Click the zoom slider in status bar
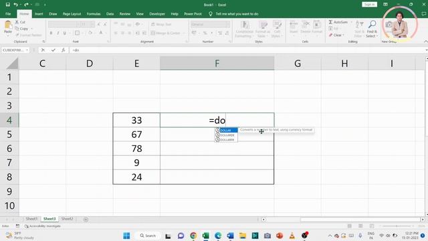The width and height of the screenshot is (428, 241). pyautogui.click(x=397, y=226)
